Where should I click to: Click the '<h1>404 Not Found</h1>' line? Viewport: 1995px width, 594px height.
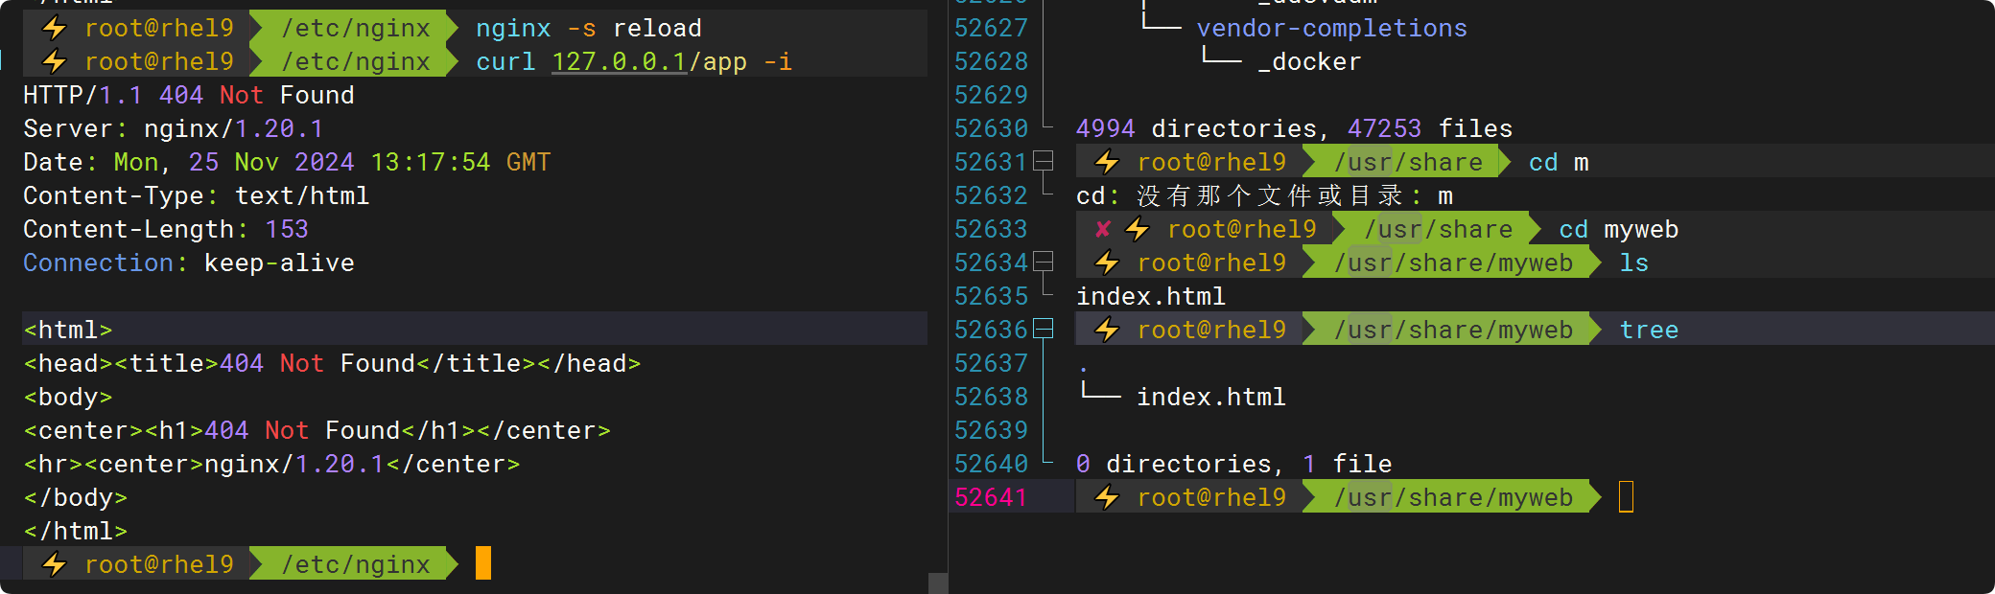(317, 430)
